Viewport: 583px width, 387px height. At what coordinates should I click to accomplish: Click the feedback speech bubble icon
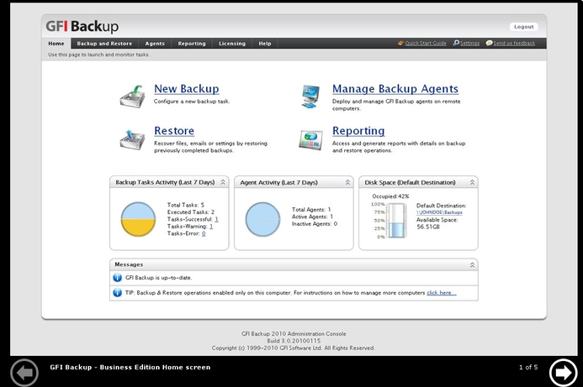(490, 43)
